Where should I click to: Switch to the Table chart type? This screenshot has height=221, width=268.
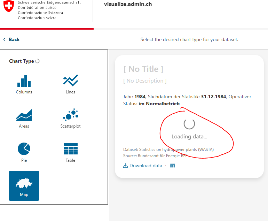[70, 153]
